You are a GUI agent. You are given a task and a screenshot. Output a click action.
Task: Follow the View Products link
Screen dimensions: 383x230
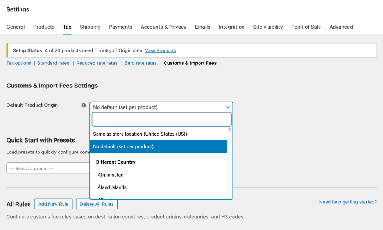point(161,50)
